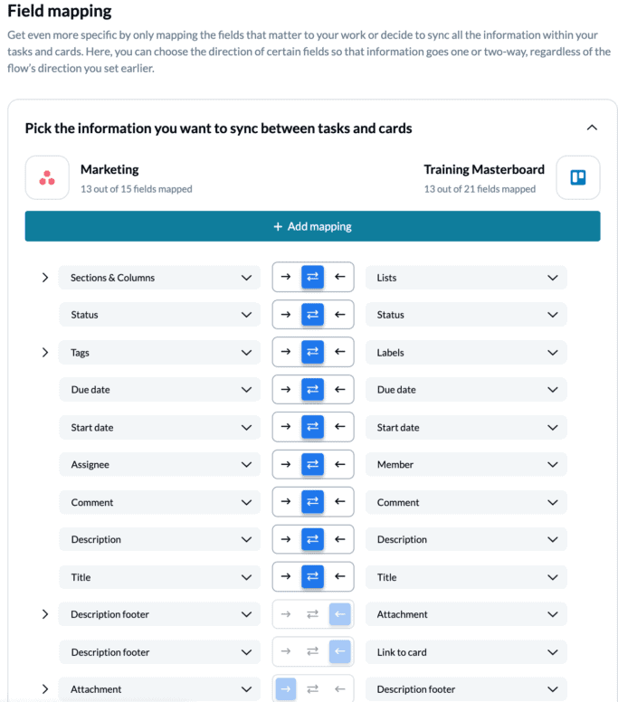
Task: Click the Trello icon beside Training Masterboard
Action: point(577,178)
